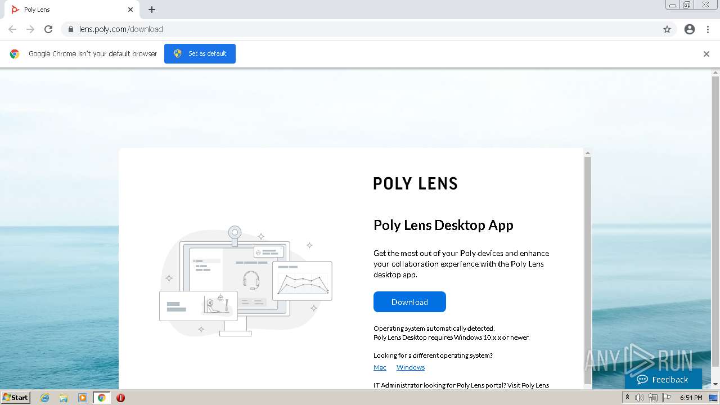Viewport: 720px width, 405px height.
Task: Reload the page
Action: pyautogui.click(x=48, y=29)
